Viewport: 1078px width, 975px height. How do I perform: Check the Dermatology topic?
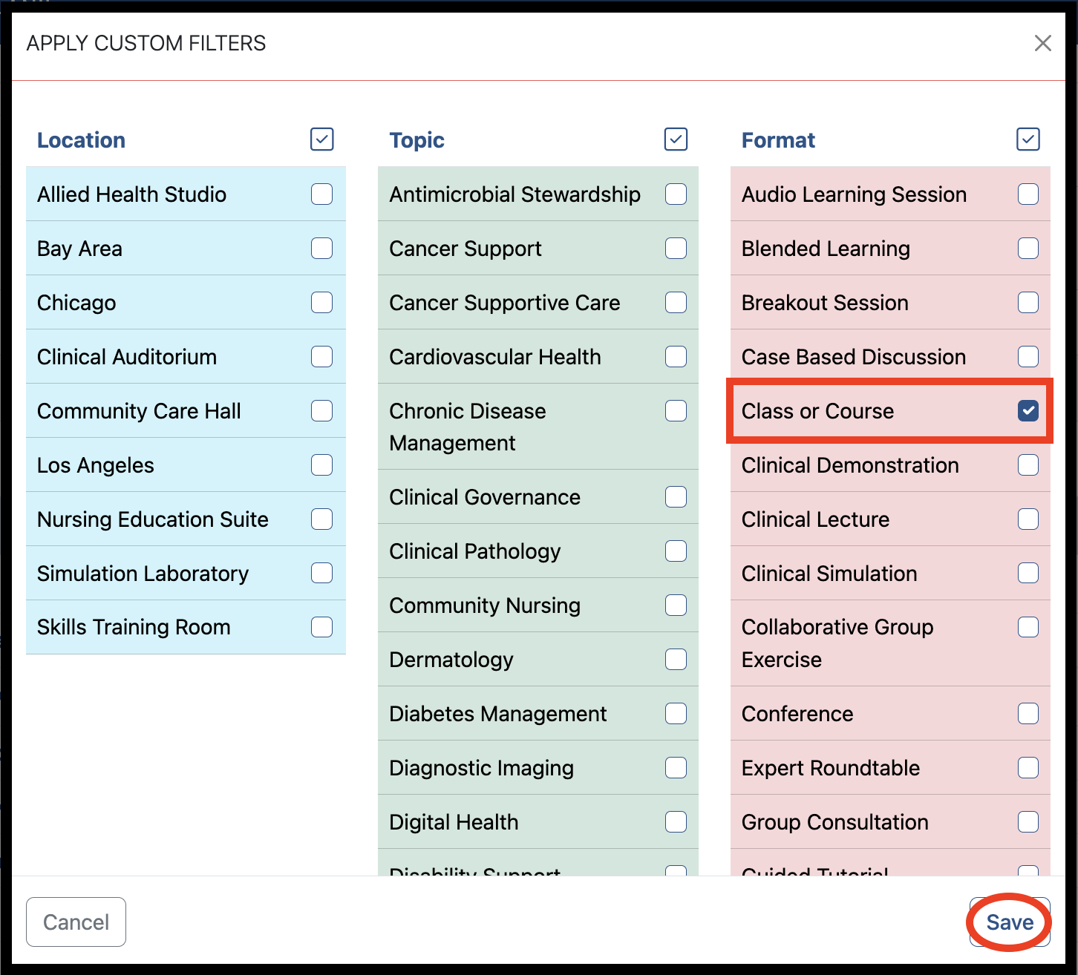[x=676, y=660]
